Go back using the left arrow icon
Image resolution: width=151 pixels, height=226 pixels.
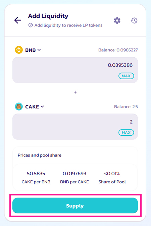pyautogui.click(x=17, y=20)
